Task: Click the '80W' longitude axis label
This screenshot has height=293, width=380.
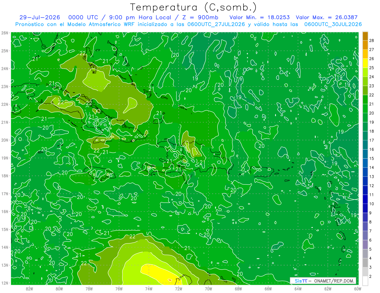Action: [59, 289]
